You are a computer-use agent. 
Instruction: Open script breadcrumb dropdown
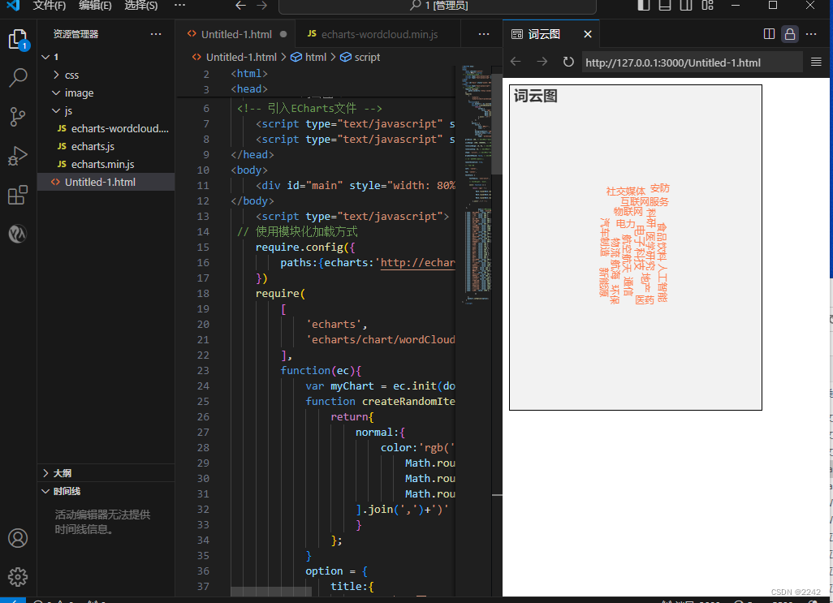click(360, 57)
